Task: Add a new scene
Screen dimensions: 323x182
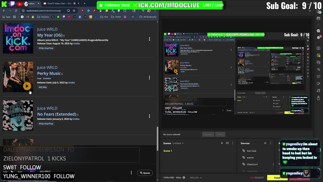Action: click(x=222, y=143)
